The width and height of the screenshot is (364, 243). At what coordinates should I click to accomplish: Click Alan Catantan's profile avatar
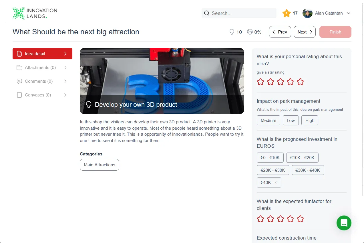(x=307, y=13)
